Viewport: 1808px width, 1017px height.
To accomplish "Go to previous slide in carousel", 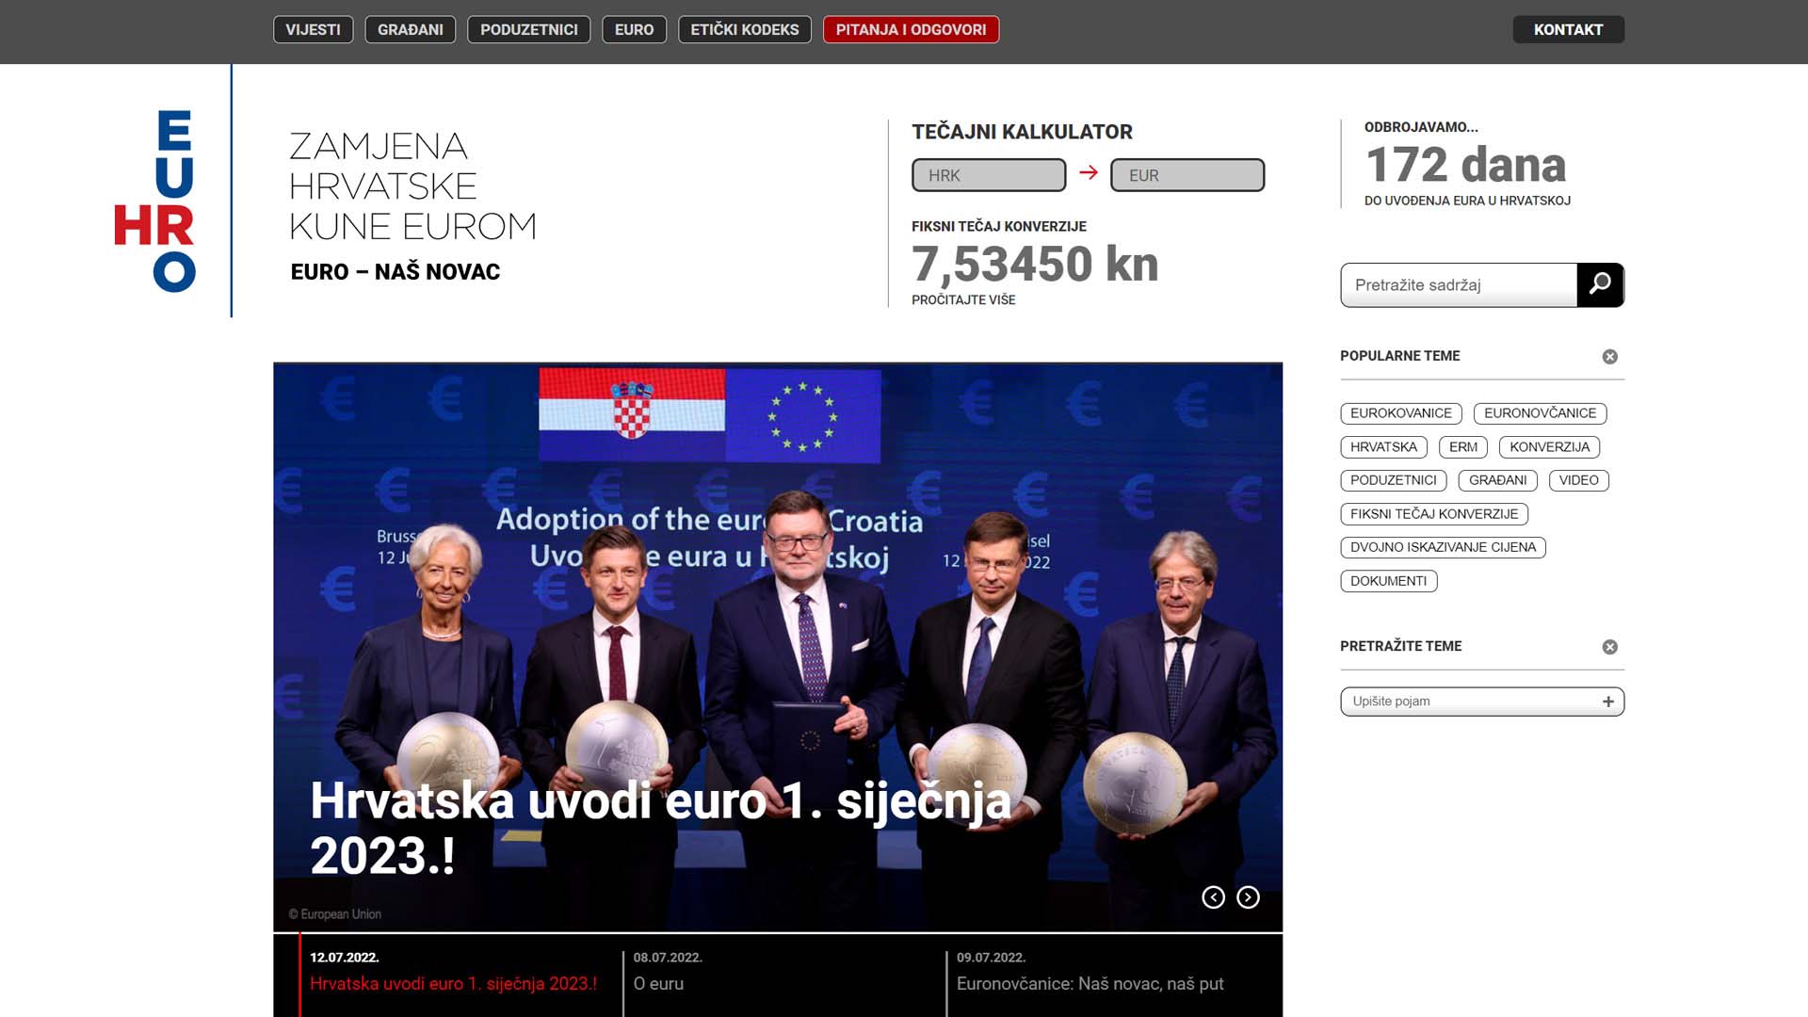I will point(1213,897).
